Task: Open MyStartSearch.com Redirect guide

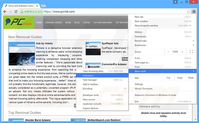Action: pos(104,120)
